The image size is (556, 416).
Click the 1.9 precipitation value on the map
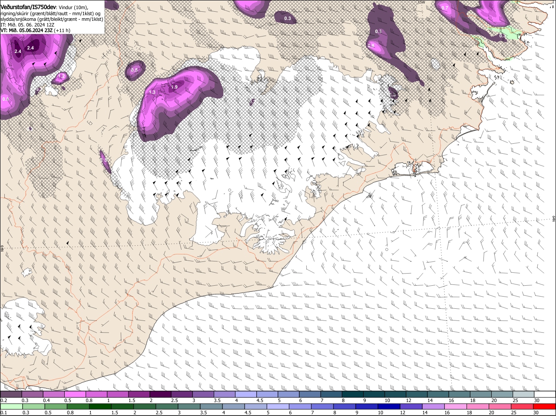pyautogui.click(x=174, y=87)
